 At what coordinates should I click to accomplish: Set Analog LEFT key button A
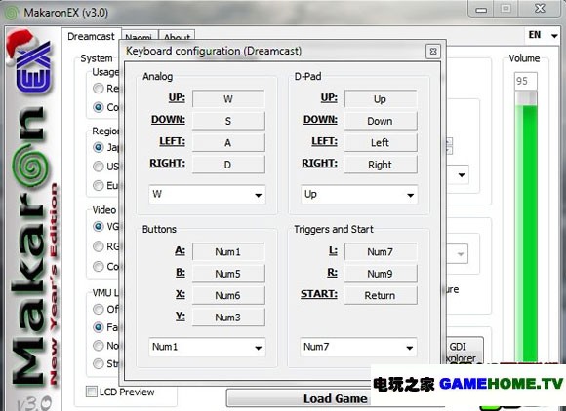pos(228,142)
